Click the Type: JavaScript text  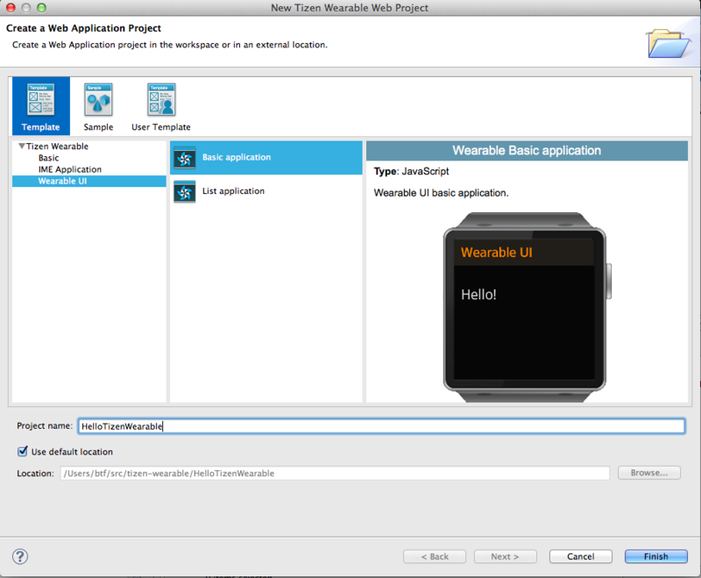(411, 171)
